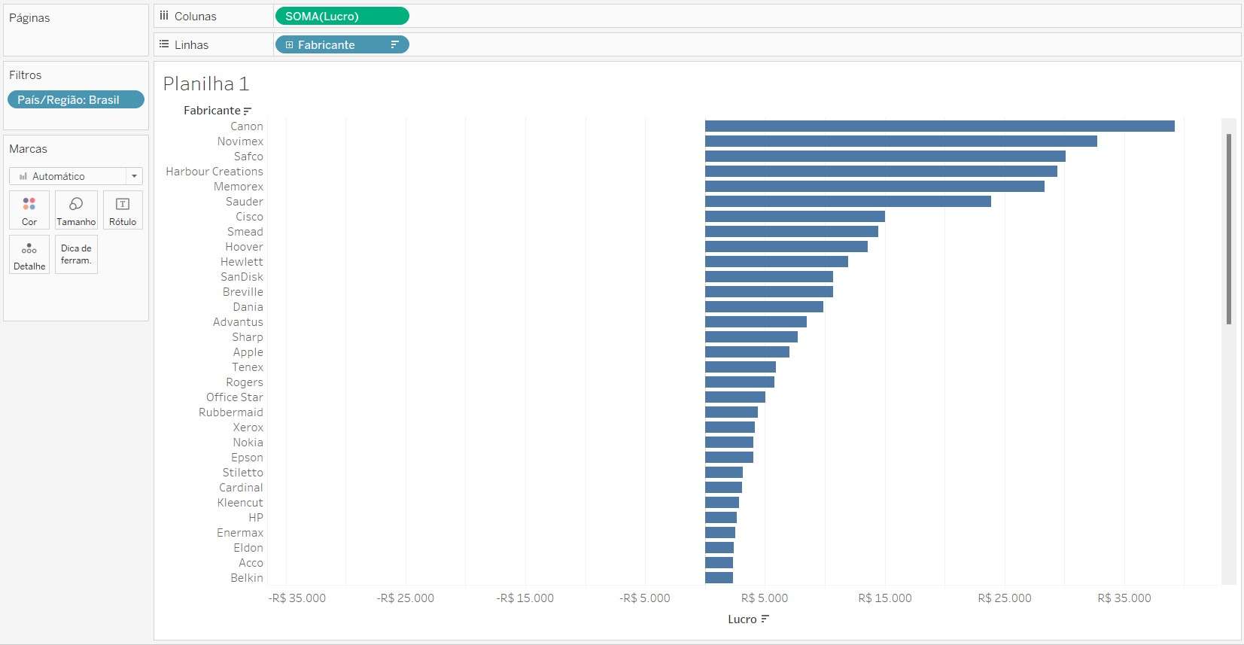Select the Cisco profit bar
The width and height of the screenshot is (1244, 645).
pyautogui.click(x=795, y=216)
